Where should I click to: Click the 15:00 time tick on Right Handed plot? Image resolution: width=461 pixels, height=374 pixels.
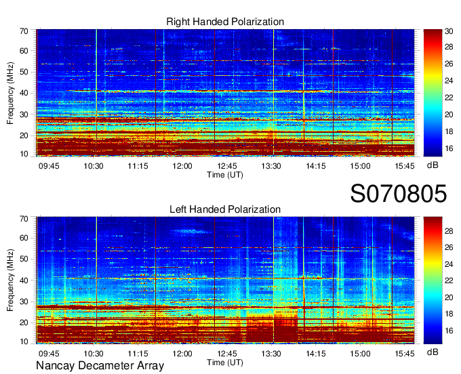(360, 166)
